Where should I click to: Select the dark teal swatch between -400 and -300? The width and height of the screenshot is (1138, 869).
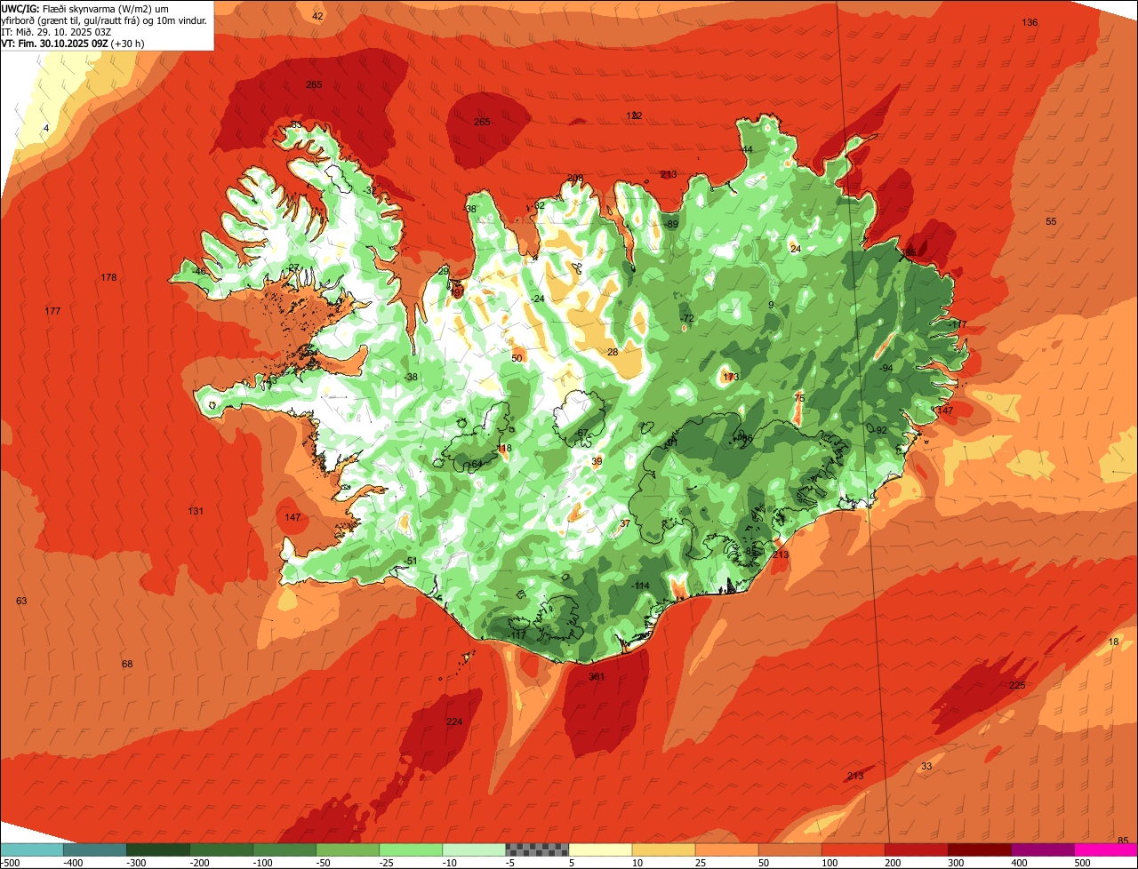(x=95, y=849)
